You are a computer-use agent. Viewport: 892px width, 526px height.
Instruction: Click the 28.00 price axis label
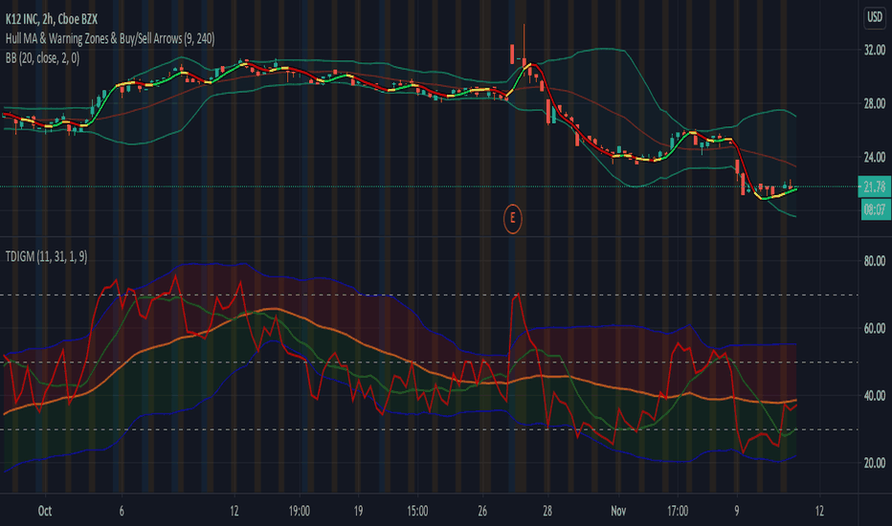875,103
